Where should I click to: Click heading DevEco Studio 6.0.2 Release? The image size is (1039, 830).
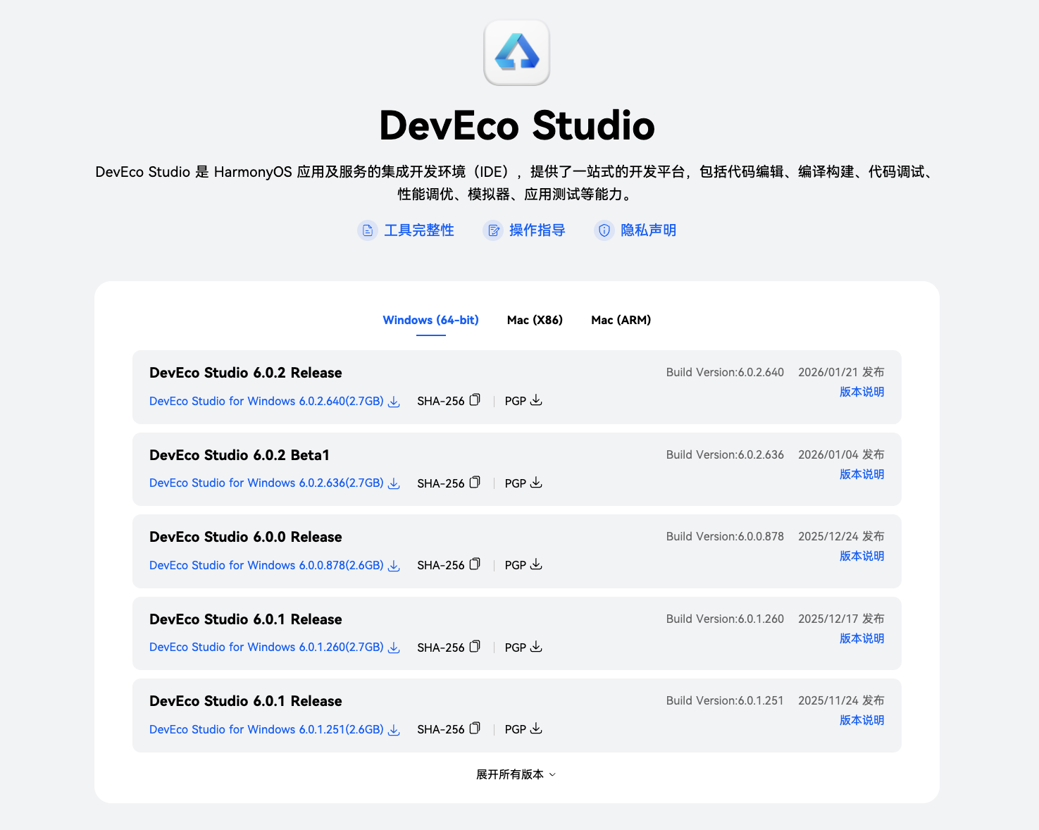pos(246,373)
